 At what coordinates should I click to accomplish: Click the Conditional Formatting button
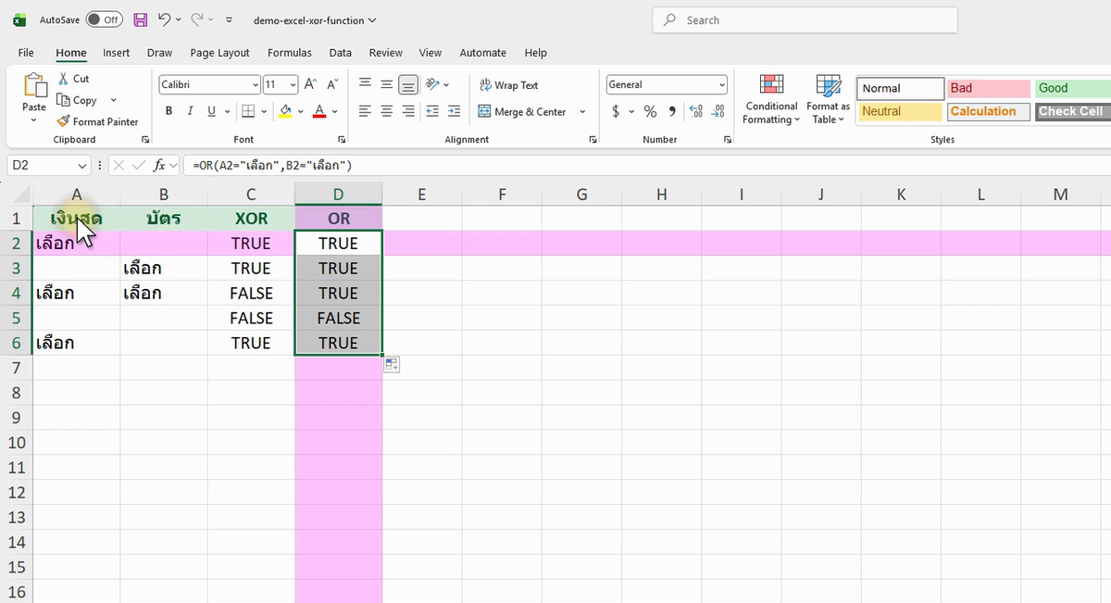[771, 99]
